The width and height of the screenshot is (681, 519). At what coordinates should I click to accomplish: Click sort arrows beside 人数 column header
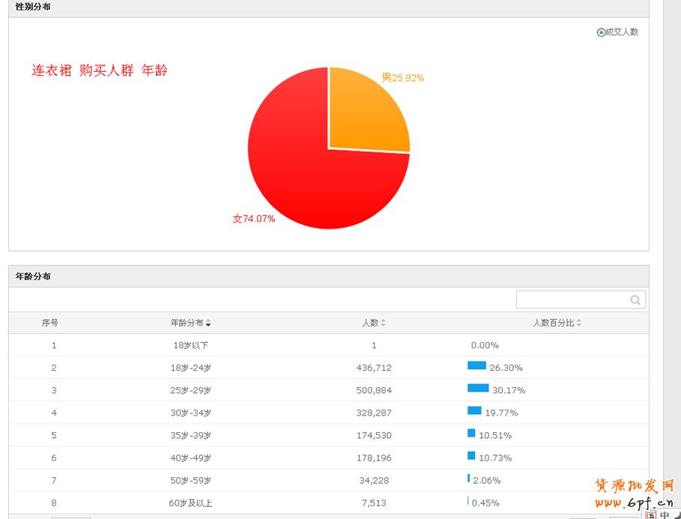(384, 324)
